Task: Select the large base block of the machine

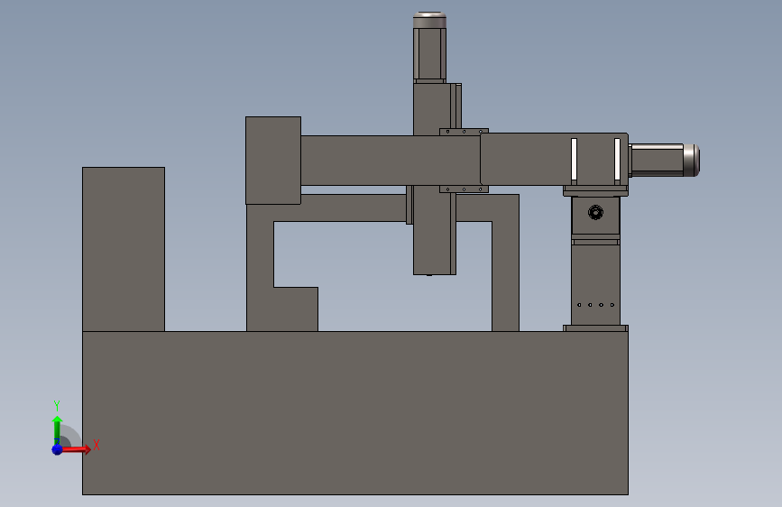Action: 355,412
